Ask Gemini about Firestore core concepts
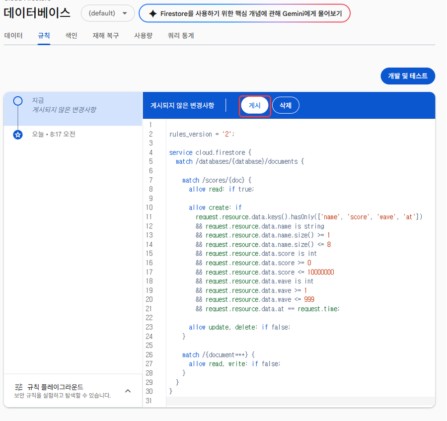This screenshot has width=447, height=421. tap(244, 13)
